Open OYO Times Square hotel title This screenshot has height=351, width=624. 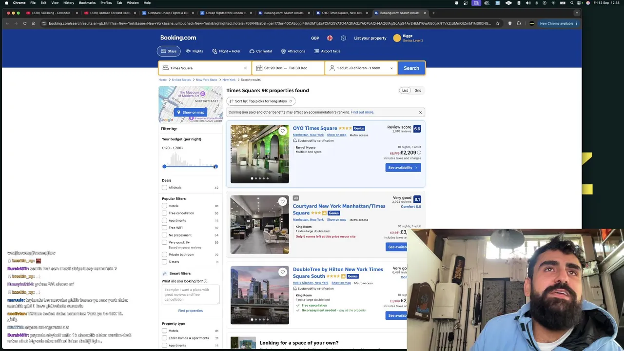tap(315, 129)
